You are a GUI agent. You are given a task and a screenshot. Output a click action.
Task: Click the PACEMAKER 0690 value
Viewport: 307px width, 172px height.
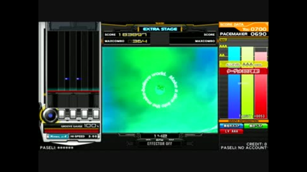(x=243, y=34)
